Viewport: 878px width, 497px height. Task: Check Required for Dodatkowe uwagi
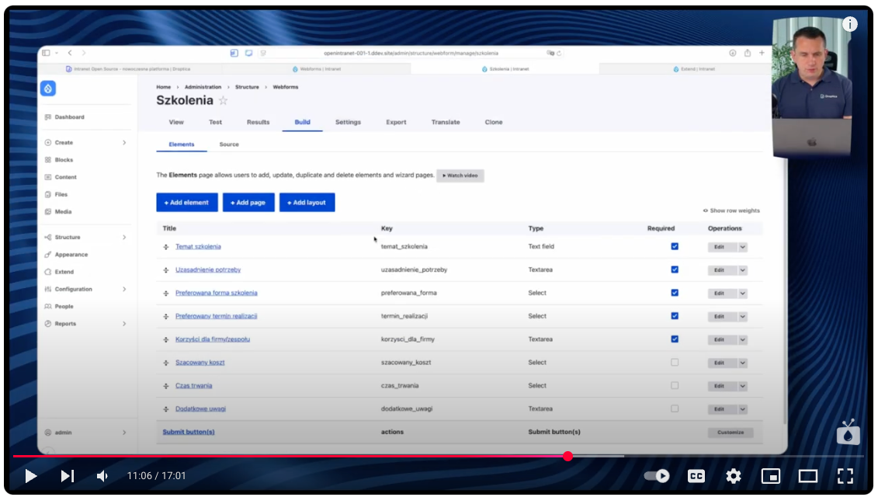pos(675,409)
